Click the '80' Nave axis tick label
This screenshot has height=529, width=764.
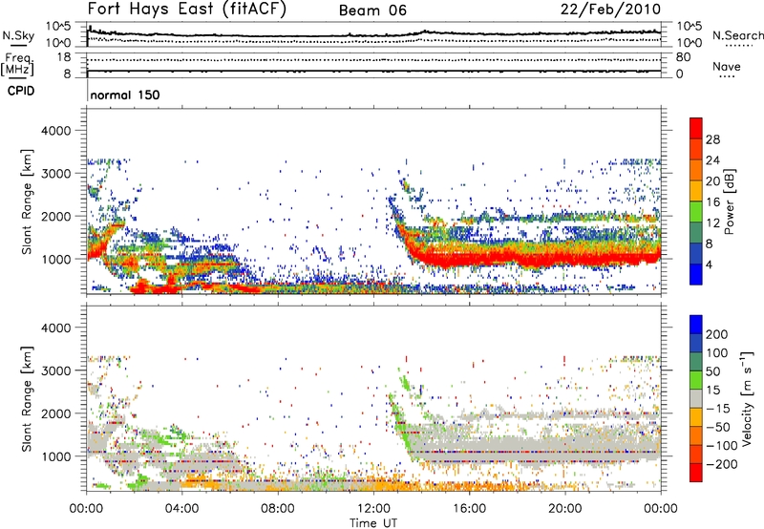click(x=683, y=57)
